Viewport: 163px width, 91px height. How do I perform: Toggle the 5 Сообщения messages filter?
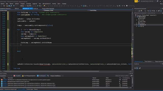[41, 76]
